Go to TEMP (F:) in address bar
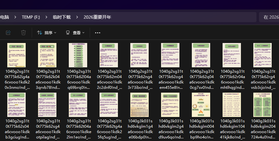Screen dimensions: 279x141 (x=31, y=17)
